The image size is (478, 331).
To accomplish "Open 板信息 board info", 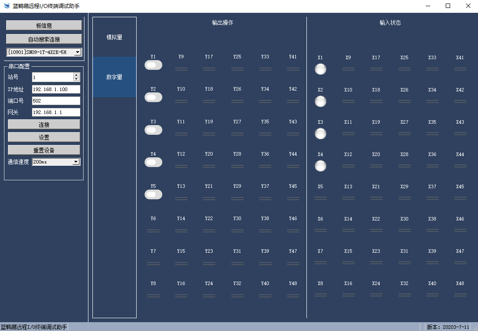I will pos(44,26).
